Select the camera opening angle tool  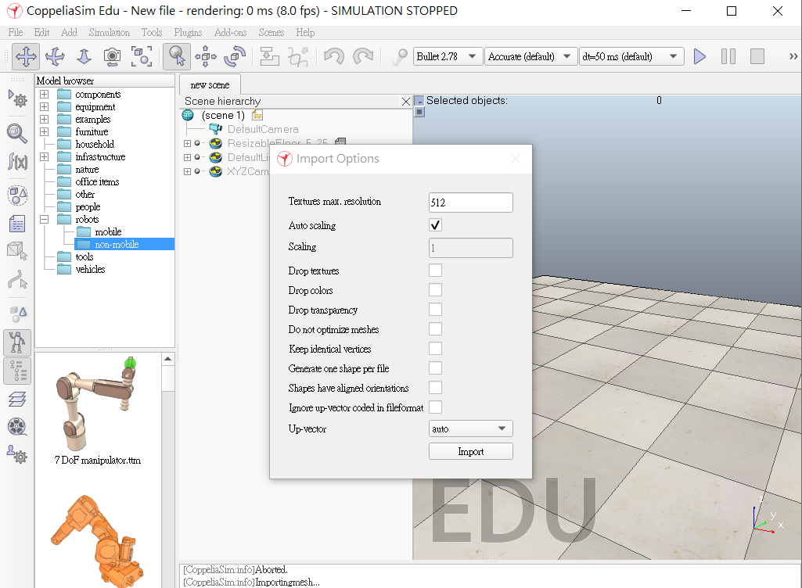click(112, 56)
